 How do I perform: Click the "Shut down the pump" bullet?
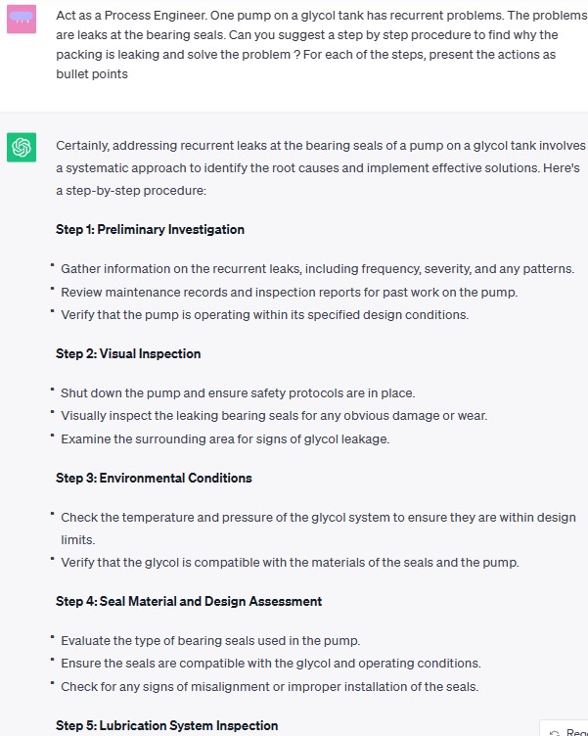click(238, 393)
